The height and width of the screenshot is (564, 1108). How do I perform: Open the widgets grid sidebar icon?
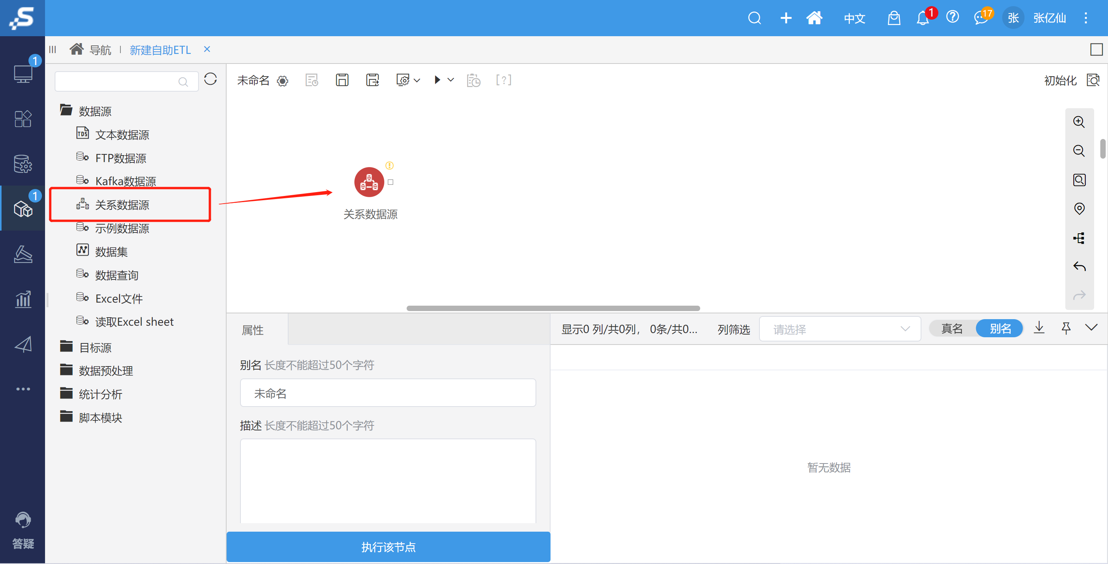(23, 119)
